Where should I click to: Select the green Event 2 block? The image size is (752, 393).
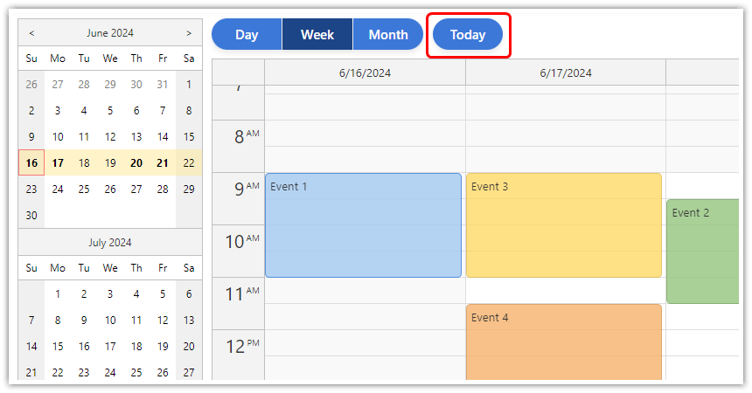pyautogui.click(x=702, y=252)
